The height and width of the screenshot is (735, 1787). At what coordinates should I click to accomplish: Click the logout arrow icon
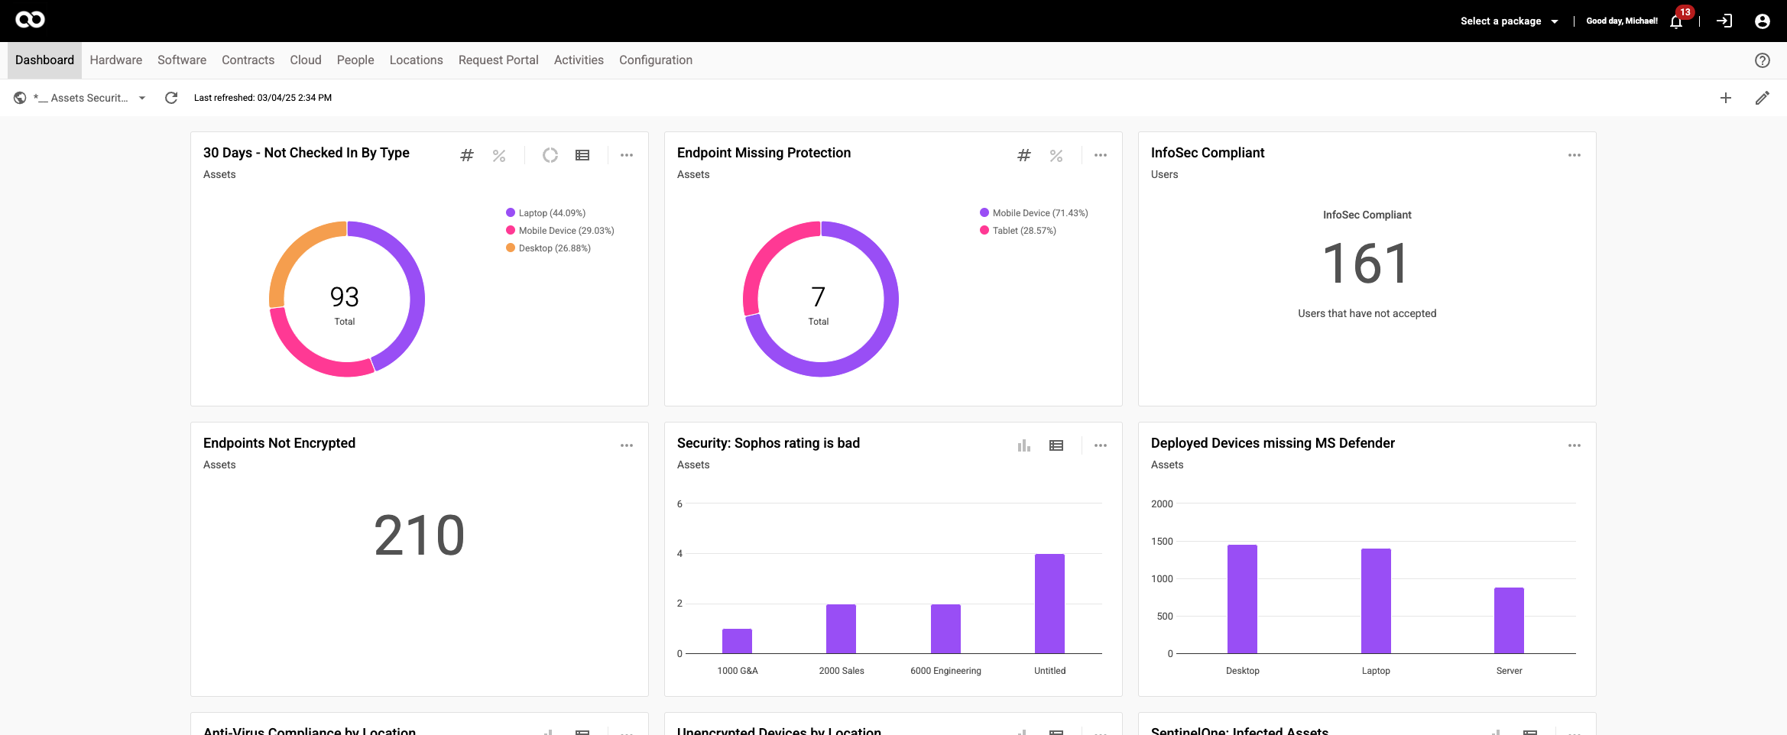1724,21
